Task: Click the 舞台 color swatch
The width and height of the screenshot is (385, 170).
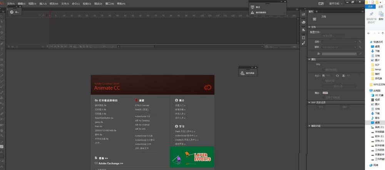Action: (x=325, y=93)
